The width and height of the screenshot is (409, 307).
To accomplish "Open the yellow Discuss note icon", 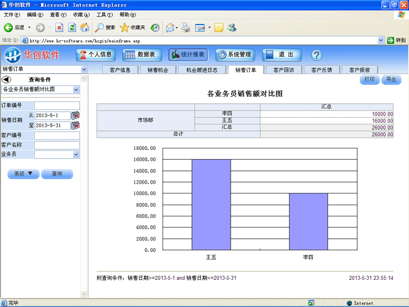I will [219, 28].
